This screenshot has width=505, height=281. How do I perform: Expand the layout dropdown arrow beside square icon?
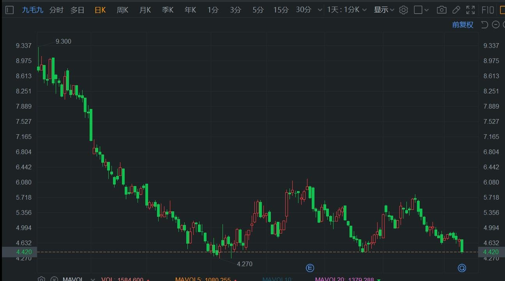(x=427, y=10)
